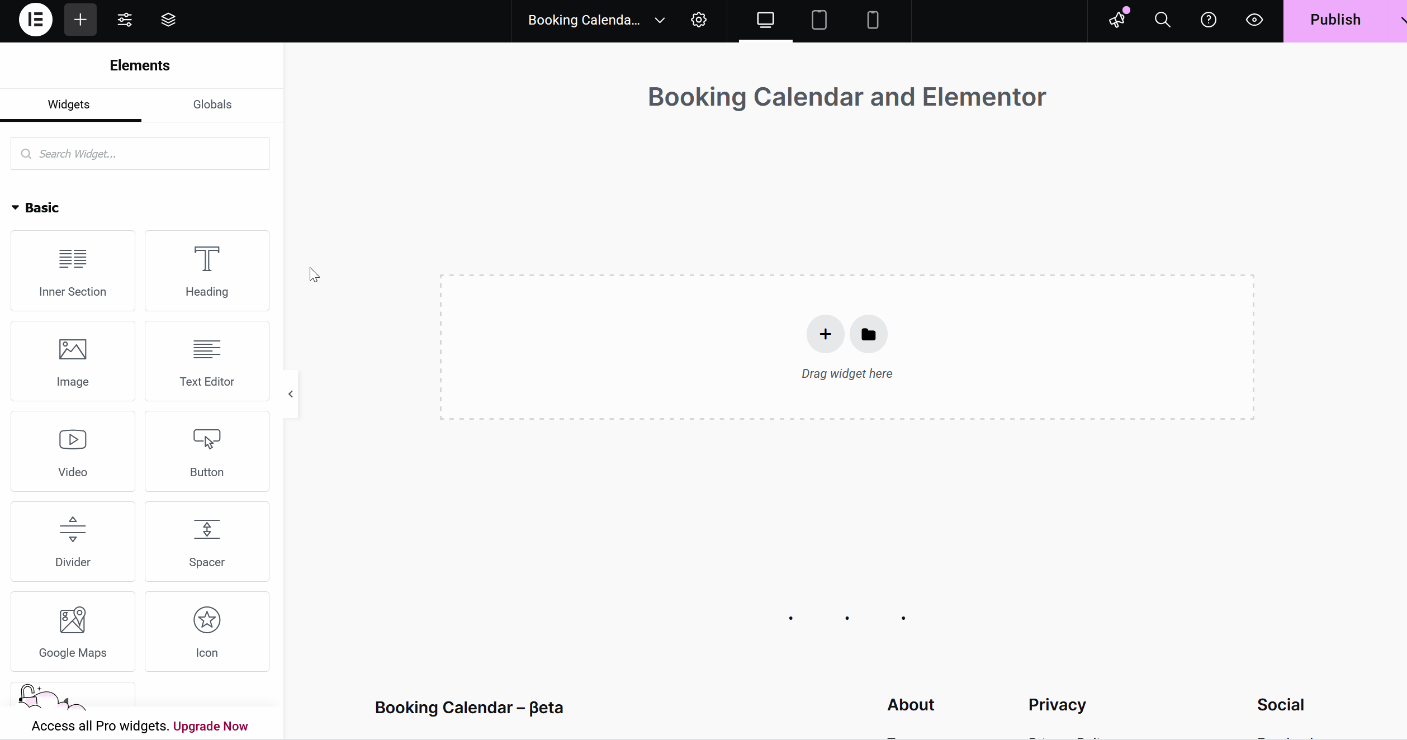Switch to Mobile responsive view
This screenshot has width=1407, height=740.
[873, 20]
